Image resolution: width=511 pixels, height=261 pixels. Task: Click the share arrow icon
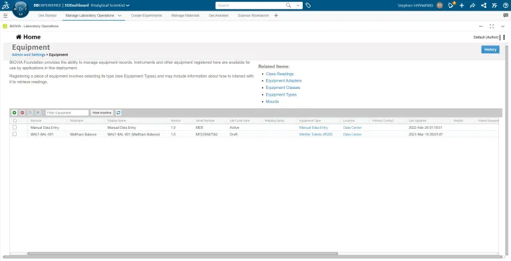coord(472,5)
